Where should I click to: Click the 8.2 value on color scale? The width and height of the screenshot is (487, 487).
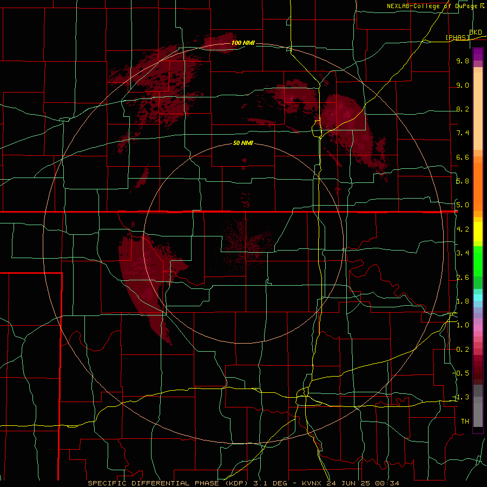[x=463, y=109]
